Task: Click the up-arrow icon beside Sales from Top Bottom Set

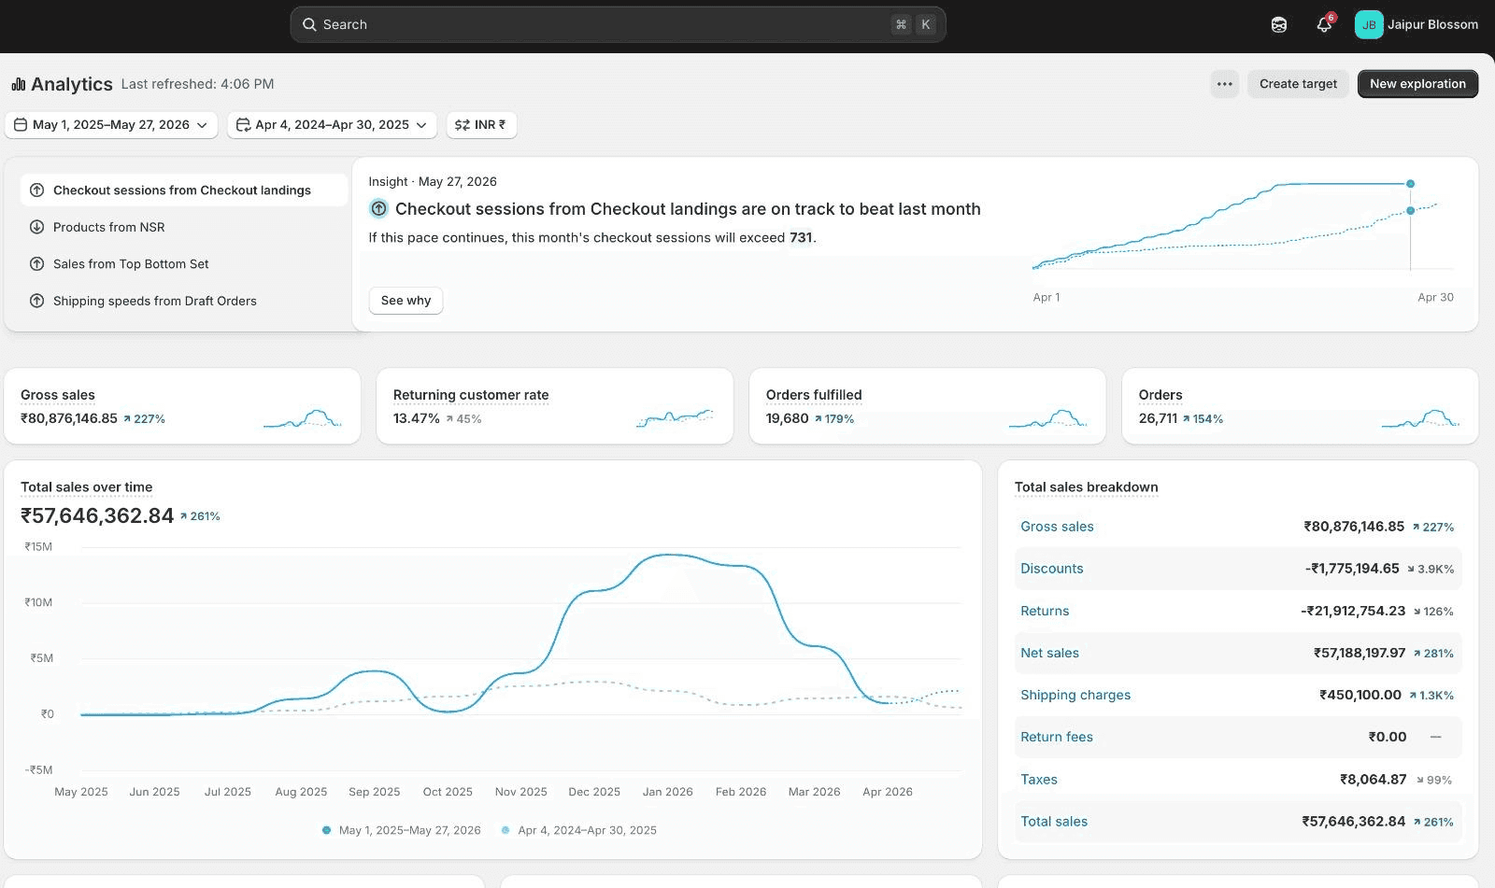Action: (x=37, y=264)
